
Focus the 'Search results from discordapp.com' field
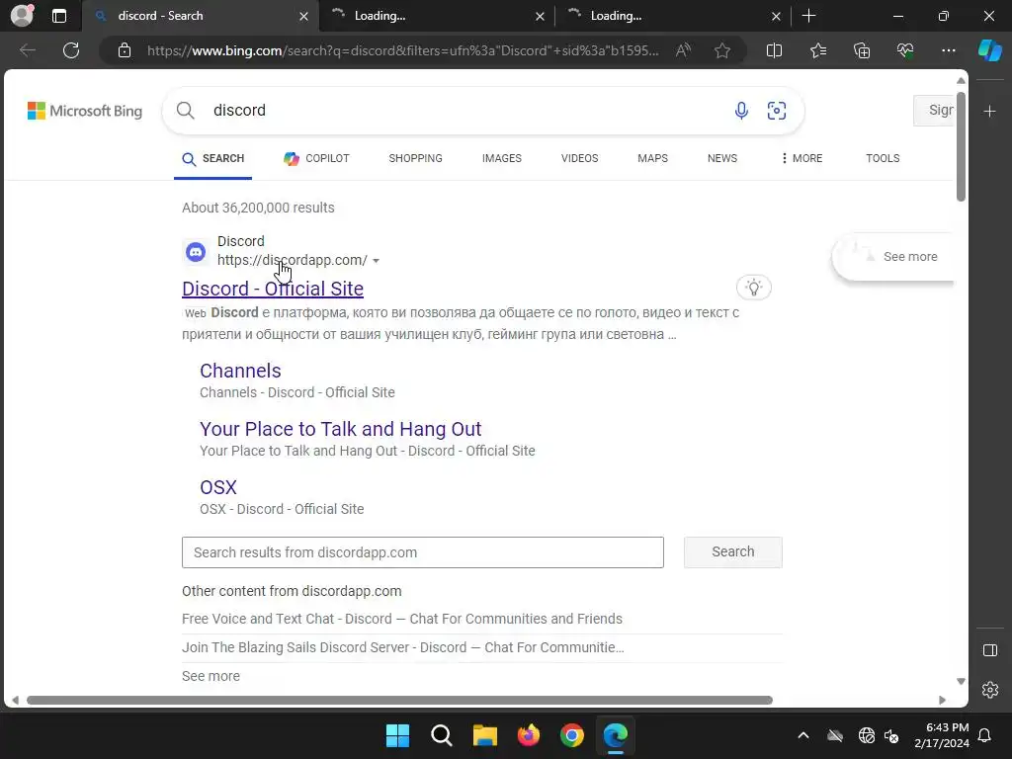(423, 552)
